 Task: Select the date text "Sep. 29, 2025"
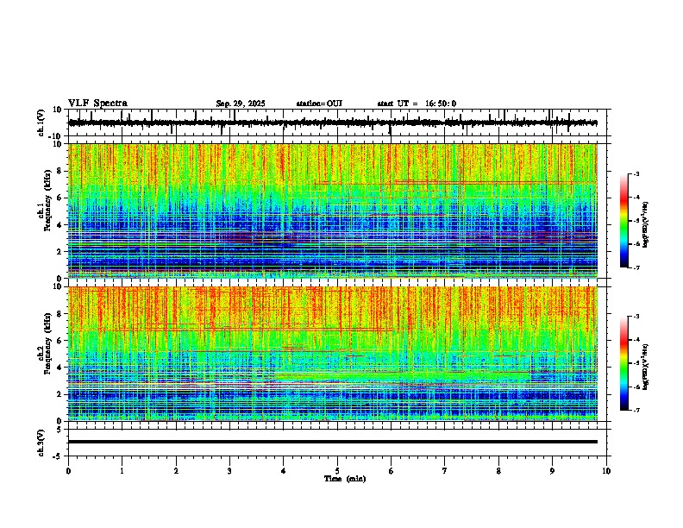[241, 104]
